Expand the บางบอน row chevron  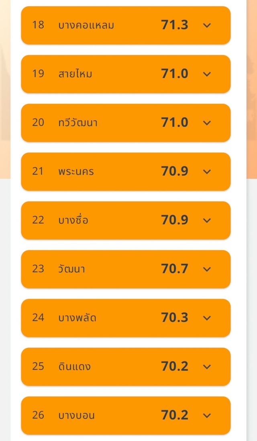207,415
